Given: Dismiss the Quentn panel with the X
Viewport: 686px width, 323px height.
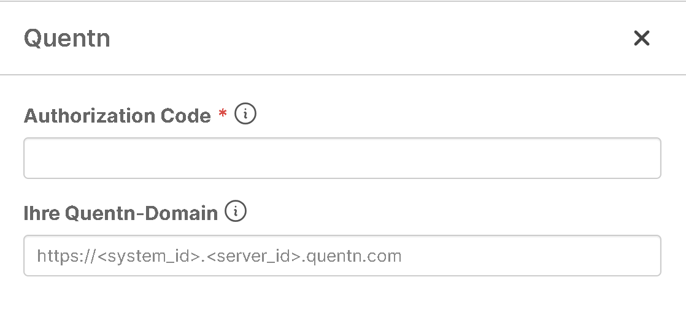Looking at the screenshot, I should 641,39.
